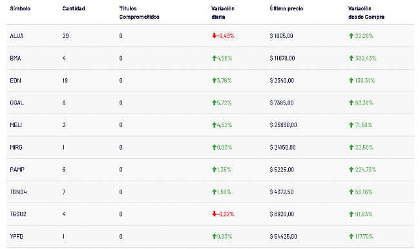Click ALUA last price $ 1005,00
Image resolution: width=420 pixels, height=249 pixels.
point(281,36)
